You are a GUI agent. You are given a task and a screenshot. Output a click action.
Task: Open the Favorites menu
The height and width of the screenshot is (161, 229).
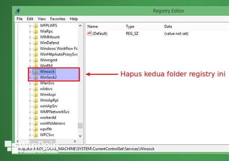(58, 19)
